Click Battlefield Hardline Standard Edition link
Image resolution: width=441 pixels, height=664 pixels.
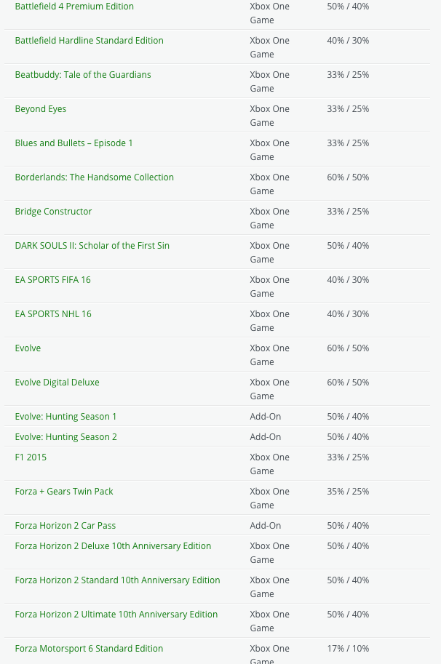(89, 41)
